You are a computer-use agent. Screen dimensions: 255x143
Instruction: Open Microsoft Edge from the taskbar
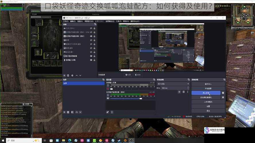[x=70, y=140]
